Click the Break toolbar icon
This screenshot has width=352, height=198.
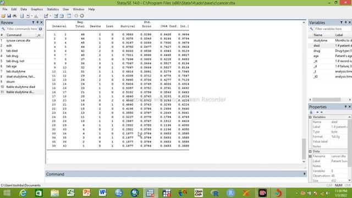pyautogui.click(x=82, y=16)
